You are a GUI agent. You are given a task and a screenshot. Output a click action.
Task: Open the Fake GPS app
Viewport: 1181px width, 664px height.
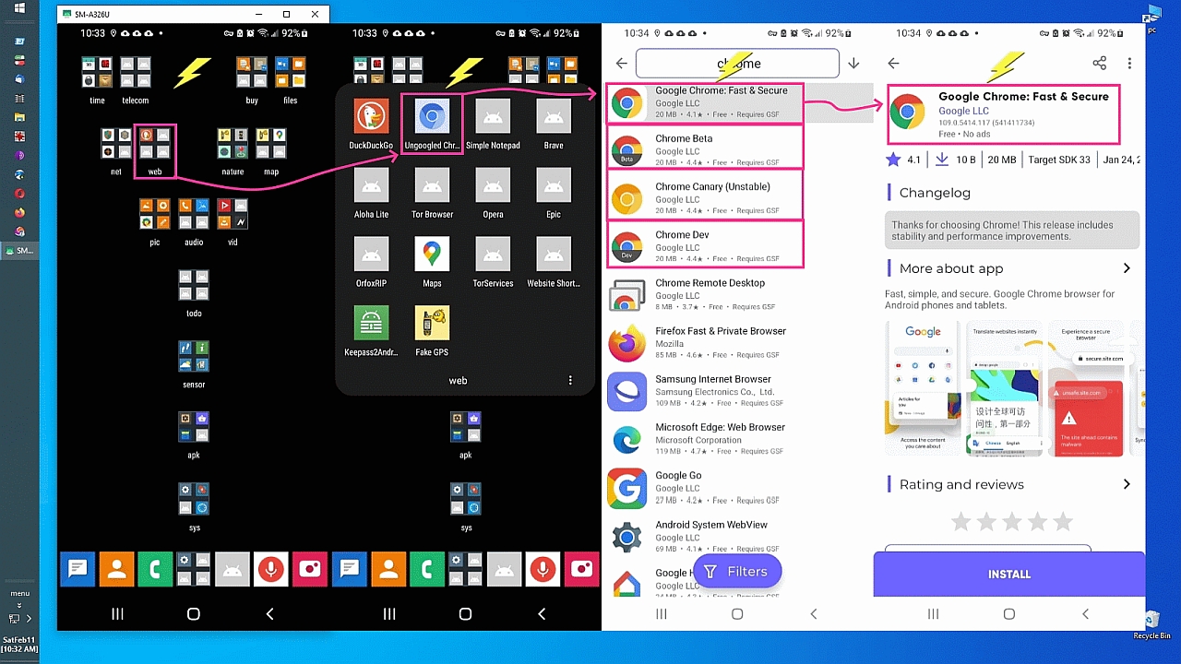point(432,331)
